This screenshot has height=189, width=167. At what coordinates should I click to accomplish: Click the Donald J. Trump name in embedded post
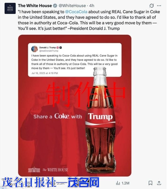pos(47,47)
